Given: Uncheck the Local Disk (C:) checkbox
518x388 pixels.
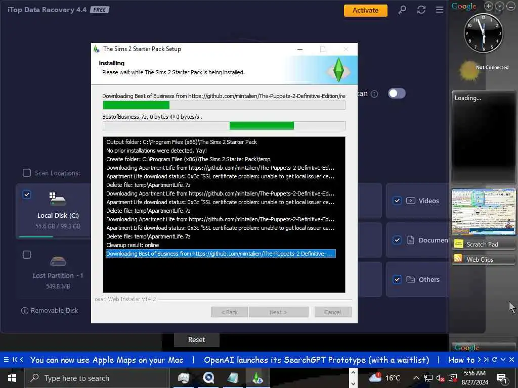Looking at the screenshot, I should click(27, 195).
